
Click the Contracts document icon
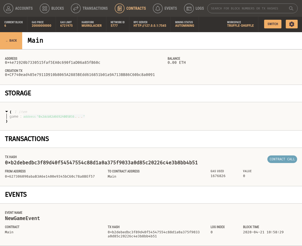(x=119, y=8)
